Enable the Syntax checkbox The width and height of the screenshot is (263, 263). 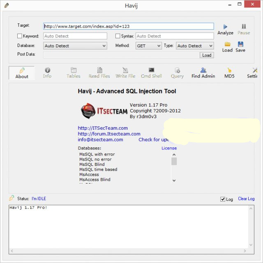coord(118,36)
